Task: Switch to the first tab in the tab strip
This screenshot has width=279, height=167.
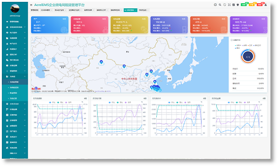Action: tap(34, 10)
